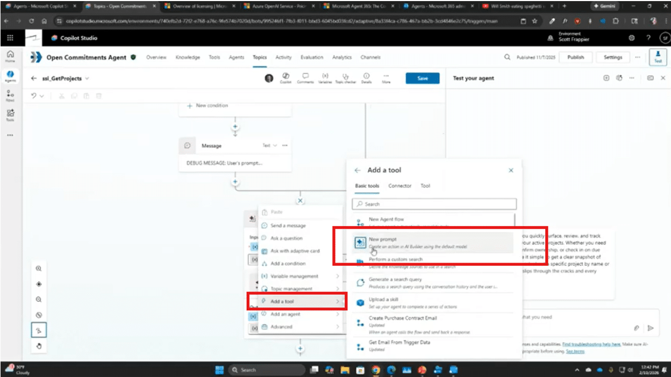Expand the ssl_GetProjects topic name dropdown
The height and width of the screenshot is (377, 671).
click(87, 78)
